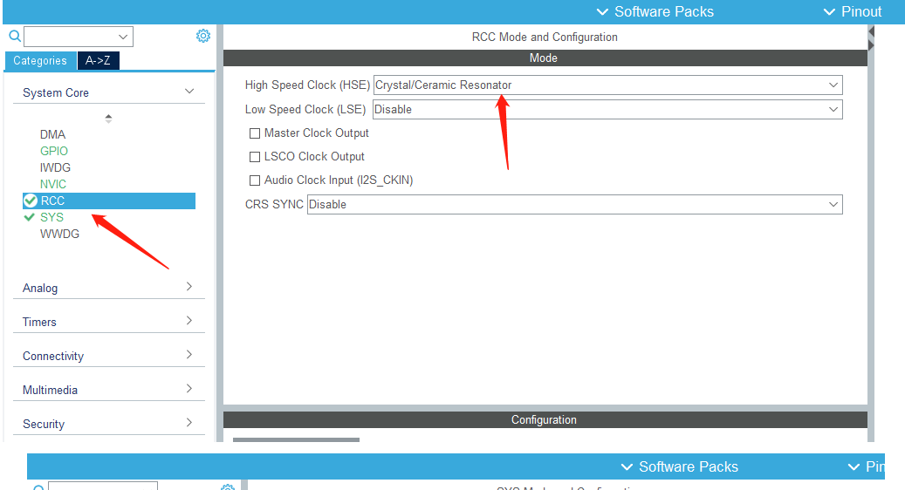Viewport: 905px width, 490px height.
Task: Click the RCC Mode and Configuration title
Action: tap(545, 37)
